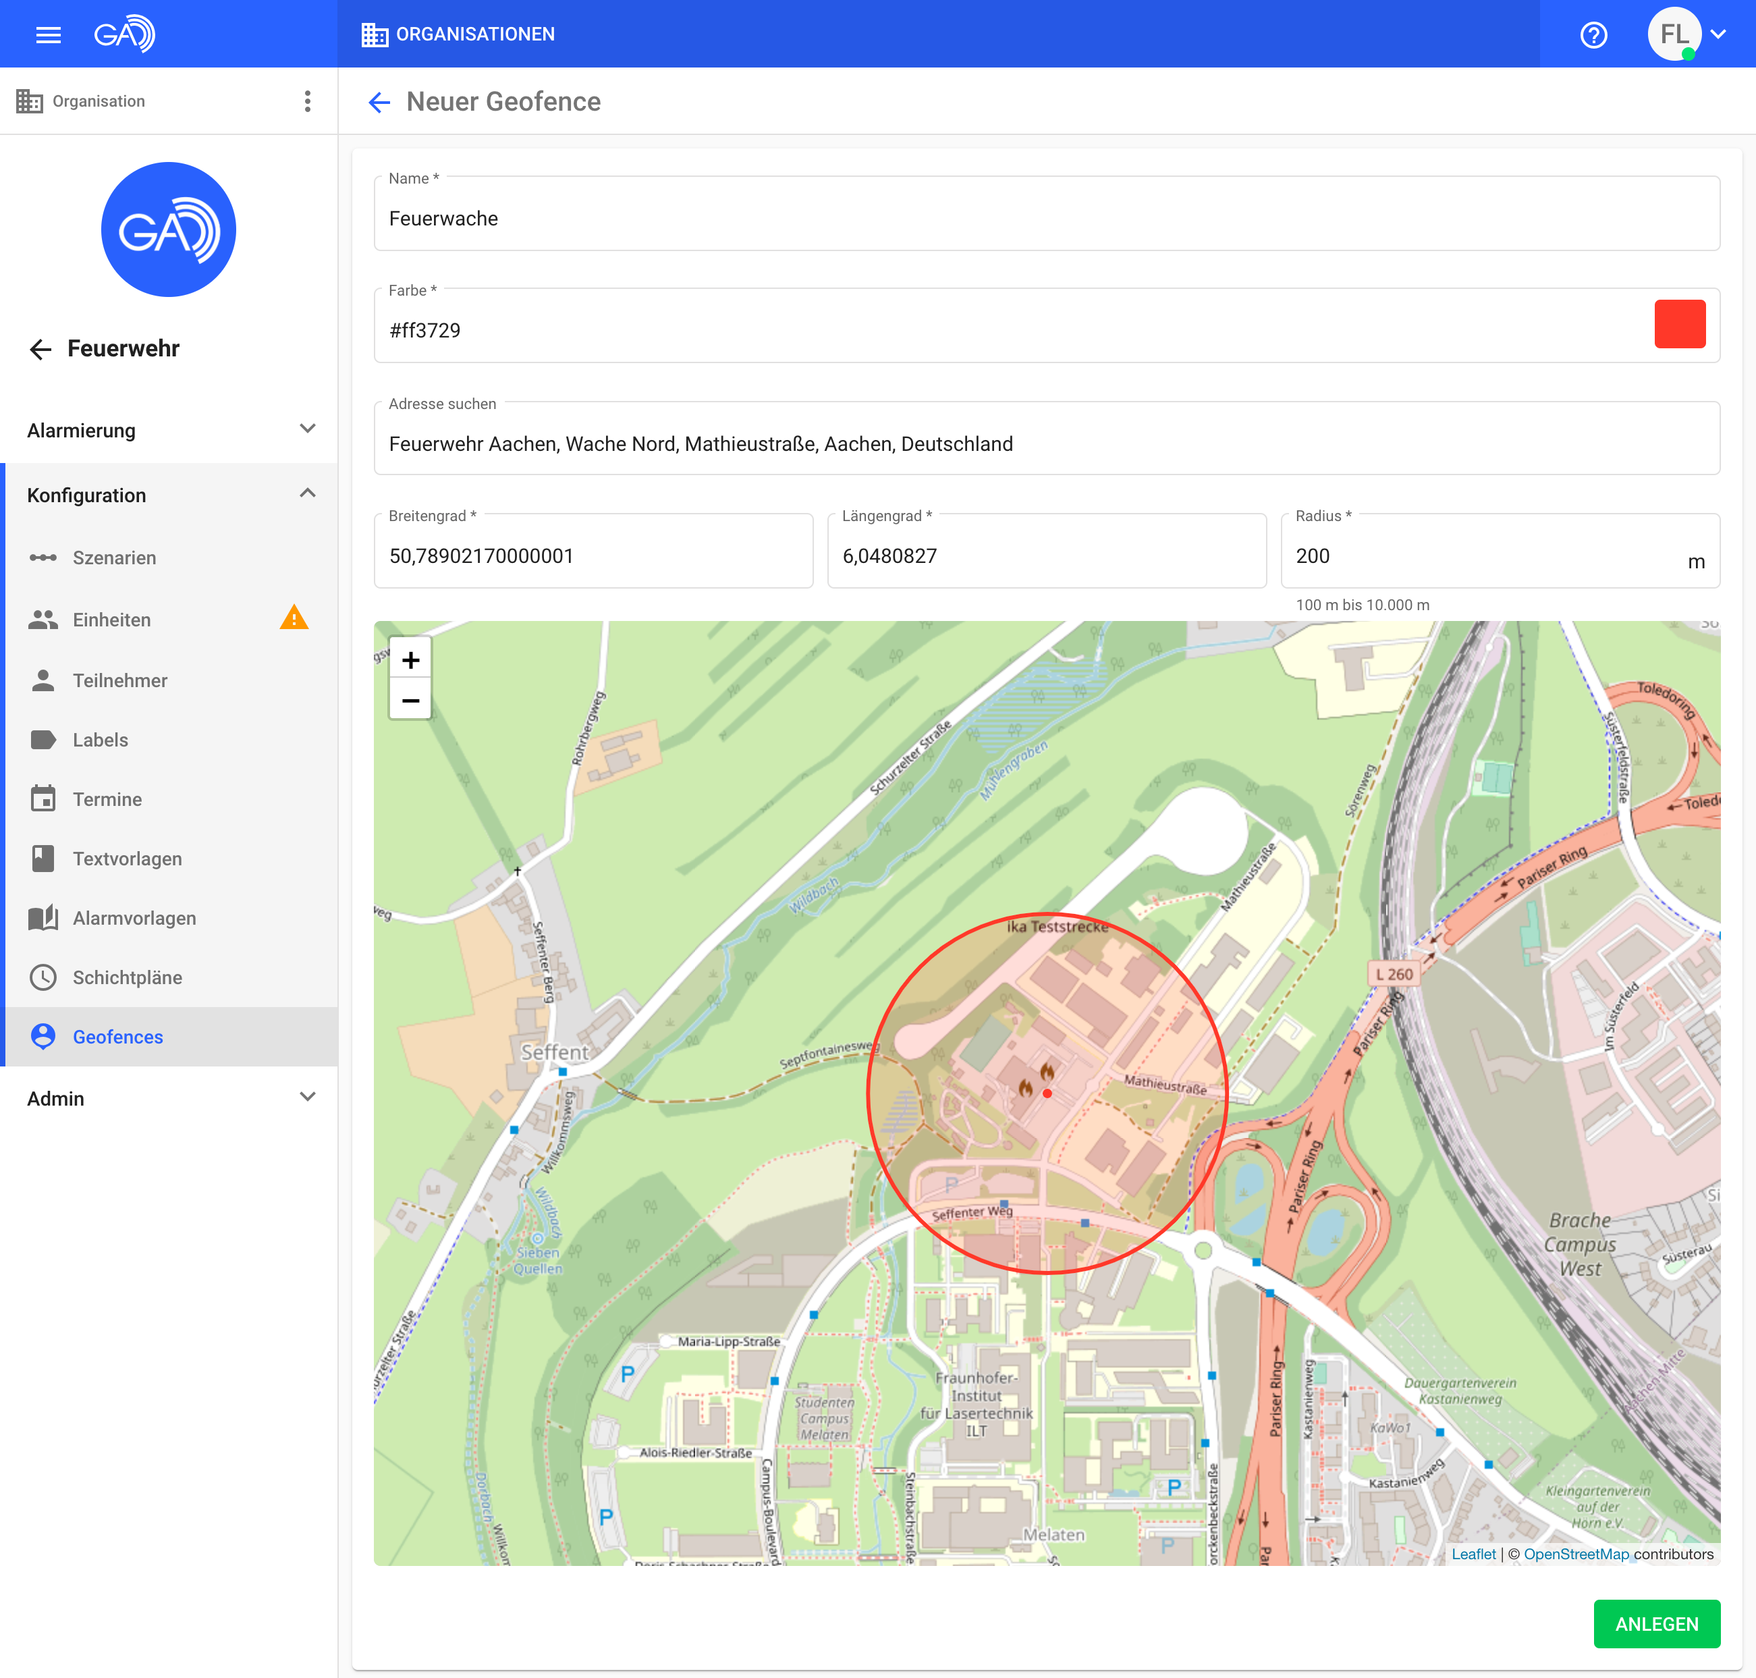Go back using arrow beside Neuer Geofence
The width and height of the screenshot is (1756, 1678).
click(x=379, y=102)
